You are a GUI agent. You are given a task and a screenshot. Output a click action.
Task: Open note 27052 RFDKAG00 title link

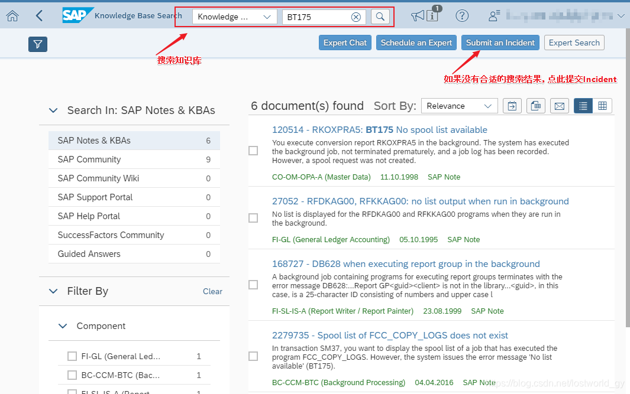tap(420, 201)
